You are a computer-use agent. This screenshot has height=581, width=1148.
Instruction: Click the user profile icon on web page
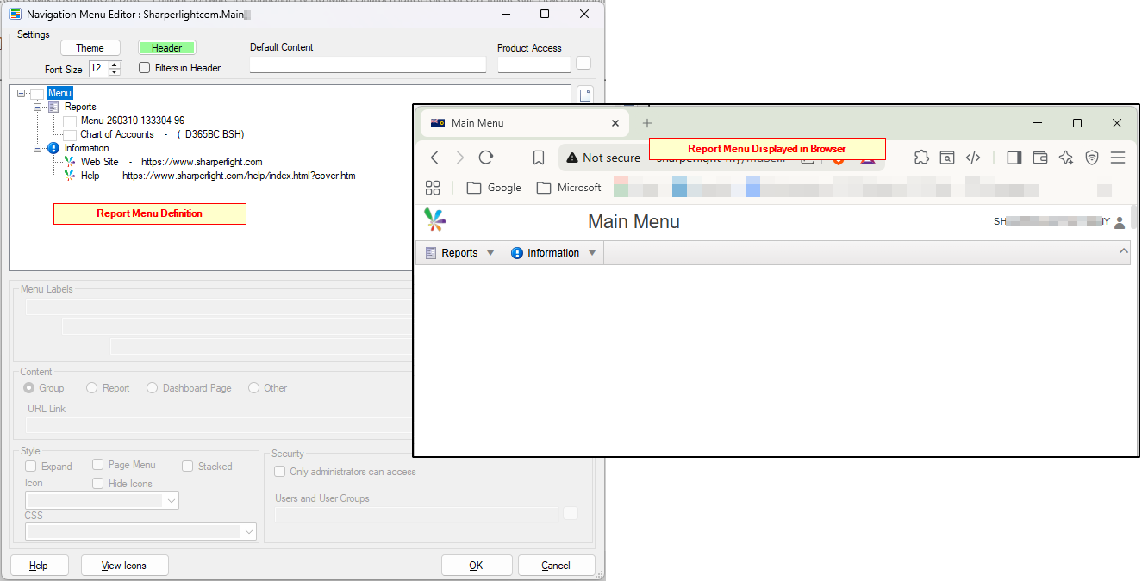1120,222
